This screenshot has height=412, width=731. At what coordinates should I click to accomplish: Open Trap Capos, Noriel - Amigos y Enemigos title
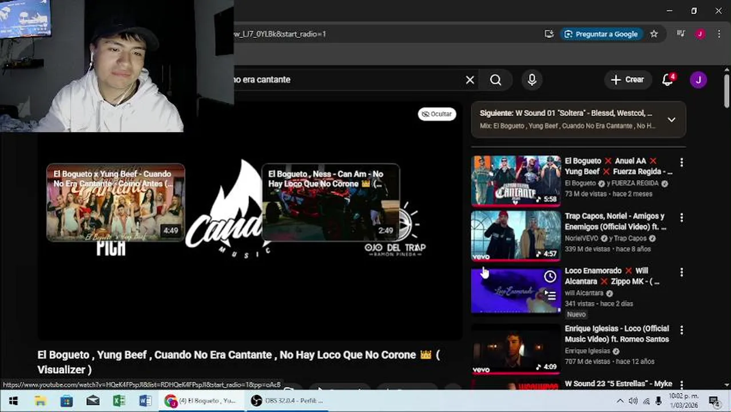click(x=615, y=221)
